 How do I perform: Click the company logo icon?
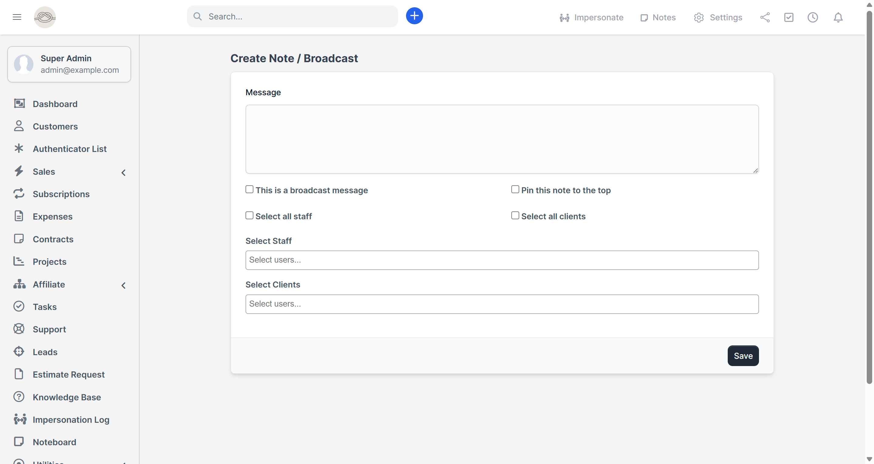(45, 17)
